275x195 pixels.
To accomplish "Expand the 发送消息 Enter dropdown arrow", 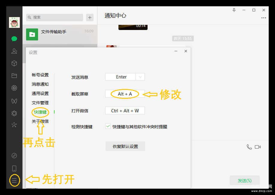I will click(140, 77).
